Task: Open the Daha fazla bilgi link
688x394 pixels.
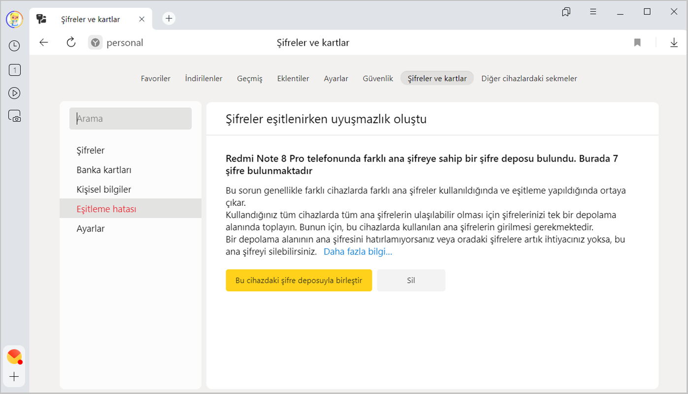Action: pyautogui.click(x=358, y=252)
